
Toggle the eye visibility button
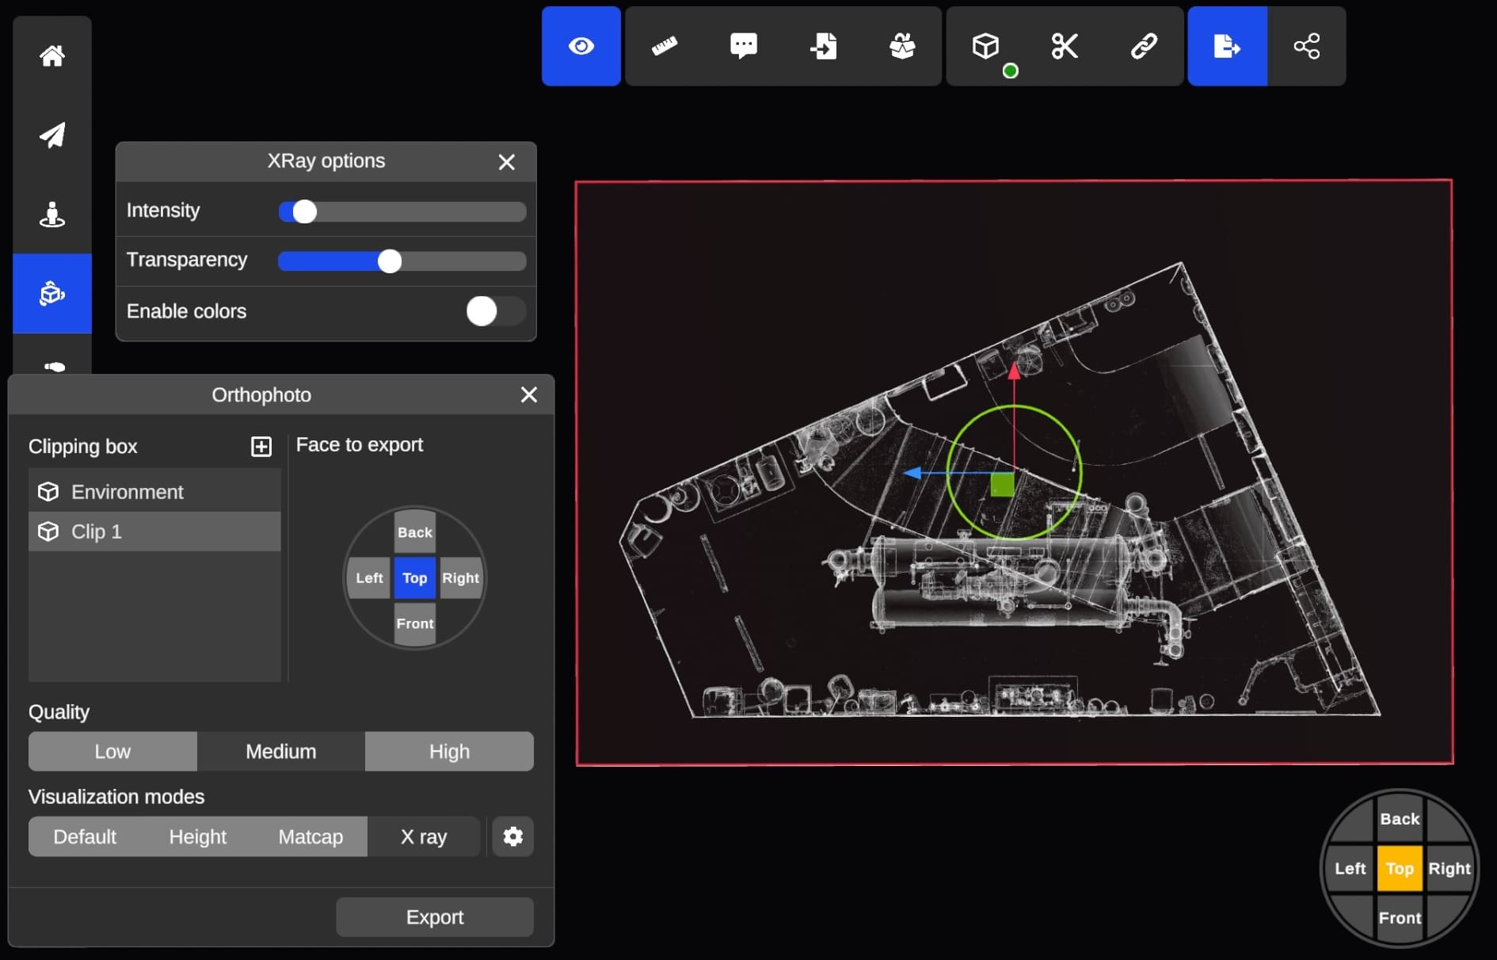[581, 47]
